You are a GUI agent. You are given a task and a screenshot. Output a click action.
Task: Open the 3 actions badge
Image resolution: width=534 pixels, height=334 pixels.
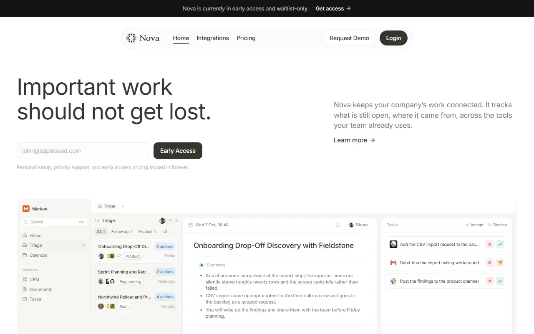click(165, 247)
